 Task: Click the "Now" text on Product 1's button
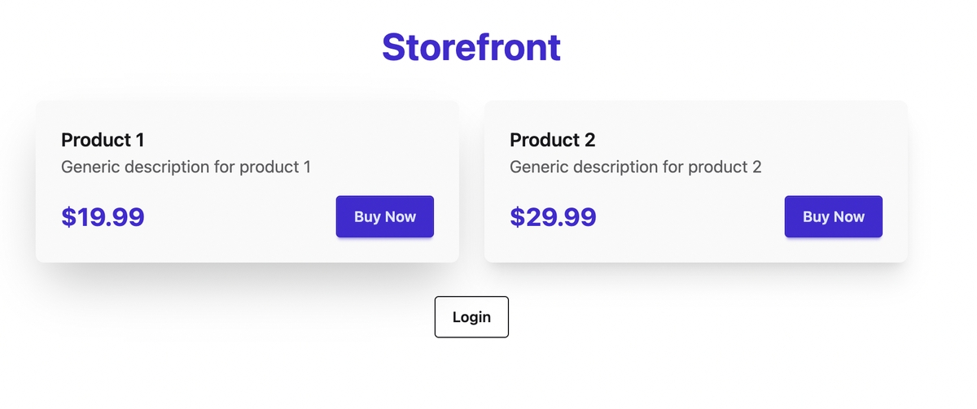(x=401, y=217)
